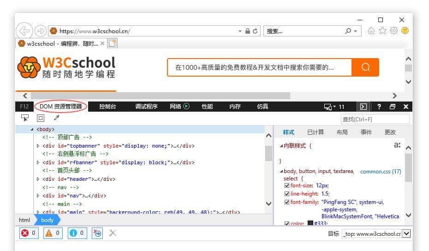Open the browser home page icon
The height and width of the screenshot is (251, 429).
click(x=371, y=31)
